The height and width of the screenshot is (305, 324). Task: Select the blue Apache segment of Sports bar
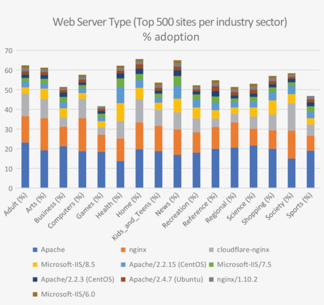click(311, 169)
